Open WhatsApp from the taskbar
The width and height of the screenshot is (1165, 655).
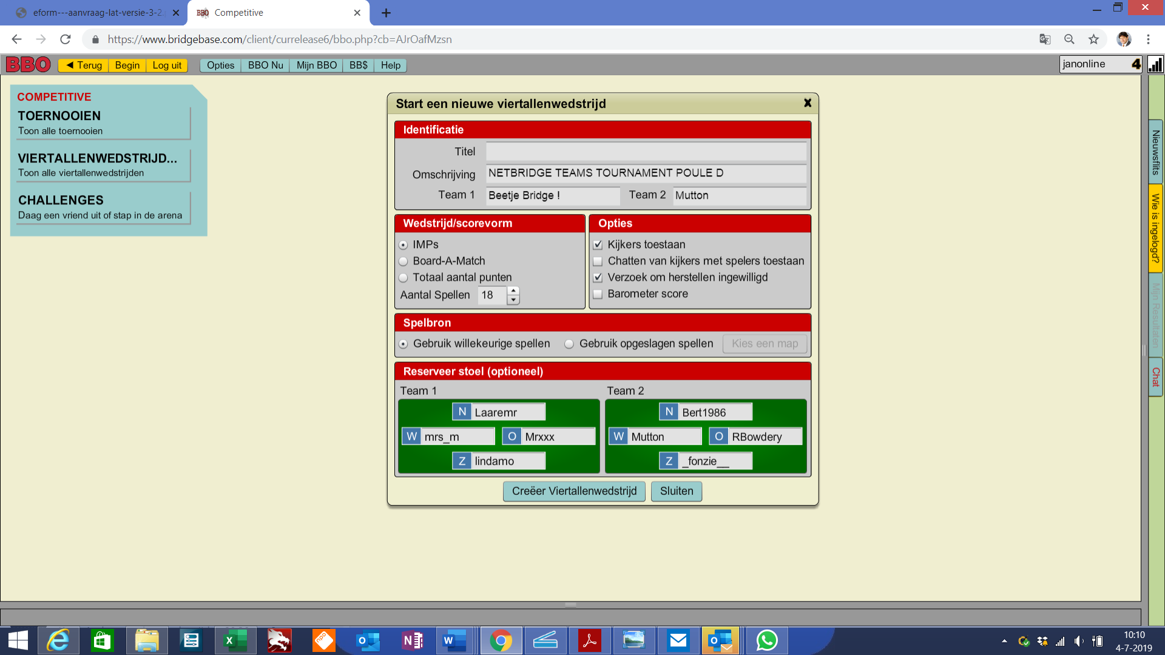[767, 640]
